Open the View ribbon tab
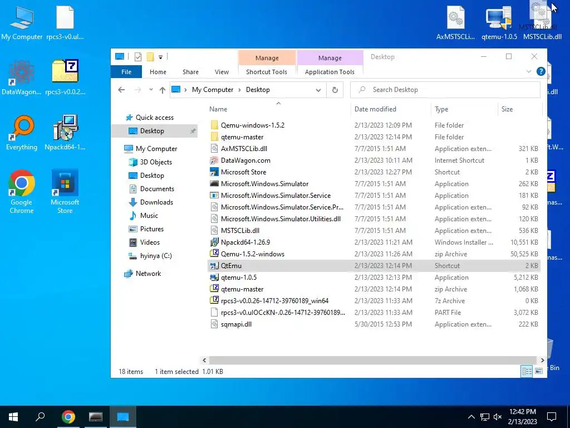This screenshot has height=428, width=570. pos(222,72)
